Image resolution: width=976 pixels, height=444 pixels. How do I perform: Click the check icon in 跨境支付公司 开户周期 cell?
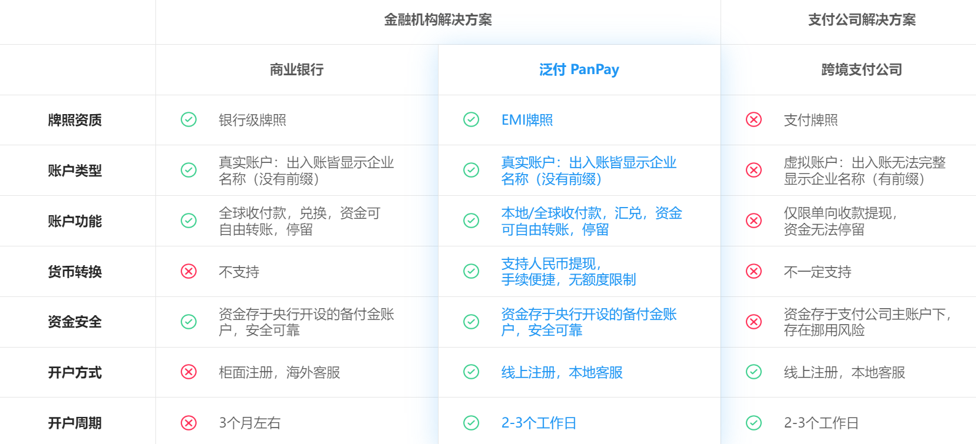[x=753, y=423]
